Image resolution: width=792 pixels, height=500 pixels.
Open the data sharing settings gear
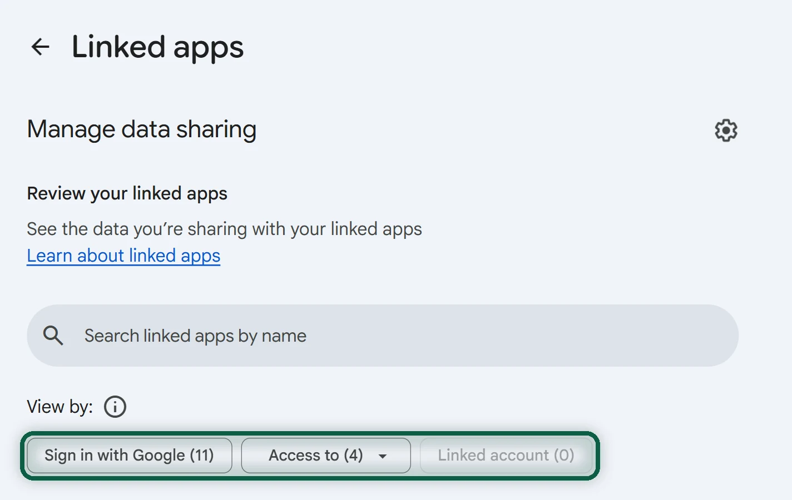tap(726, 131)
